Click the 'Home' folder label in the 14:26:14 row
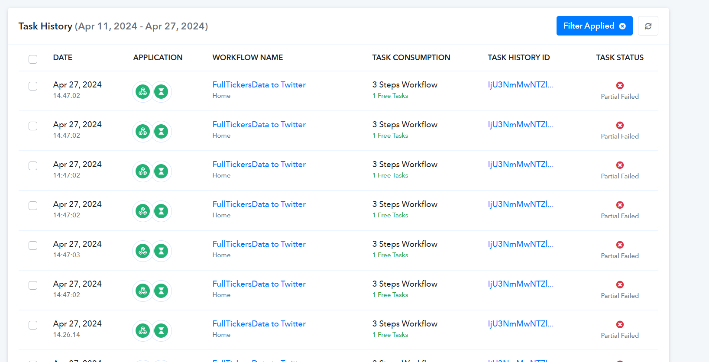This screenshot has width=709, height=362. click(221, 335)
